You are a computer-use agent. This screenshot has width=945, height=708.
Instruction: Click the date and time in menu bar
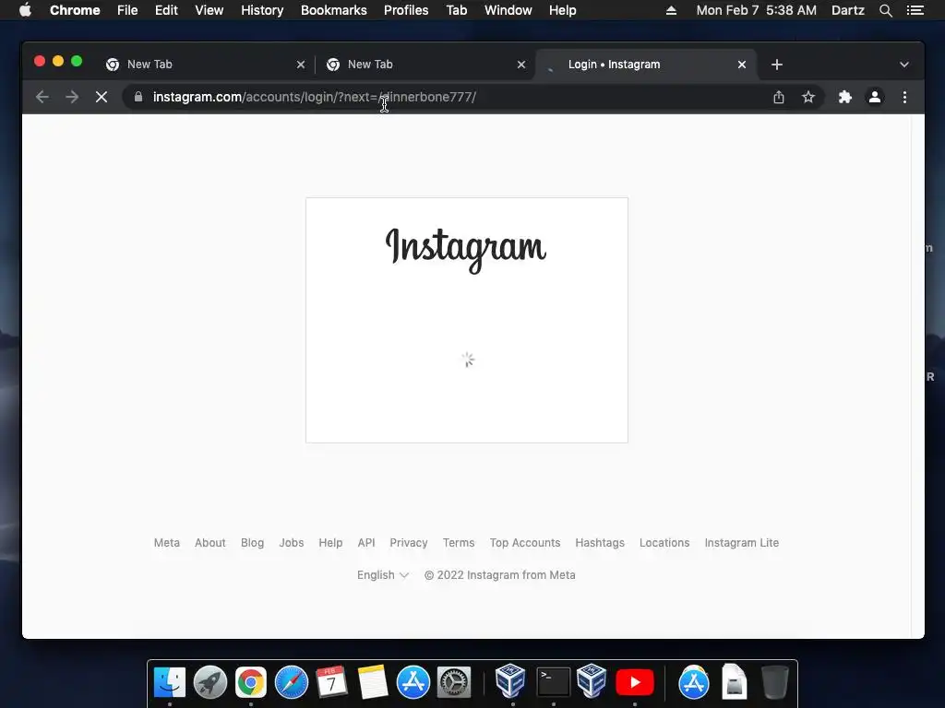tap(757, 10)
